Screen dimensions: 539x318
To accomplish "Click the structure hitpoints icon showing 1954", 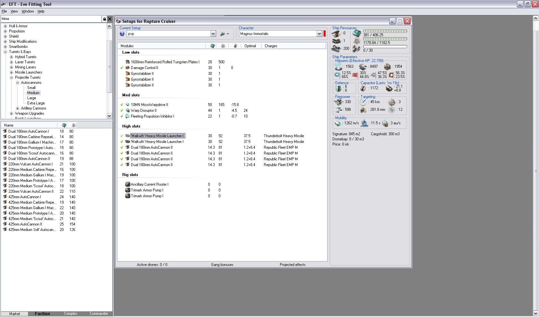I will pyautogui.click(x=387, y=66).
